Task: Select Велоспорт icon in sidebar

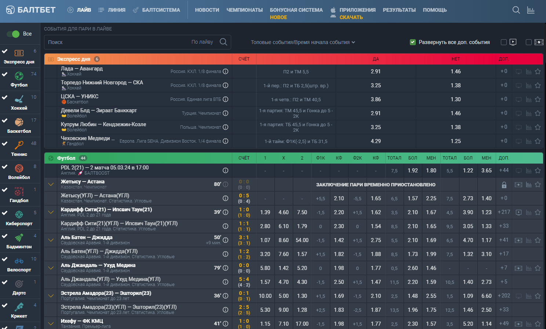Action: click(x=19, y=261)
